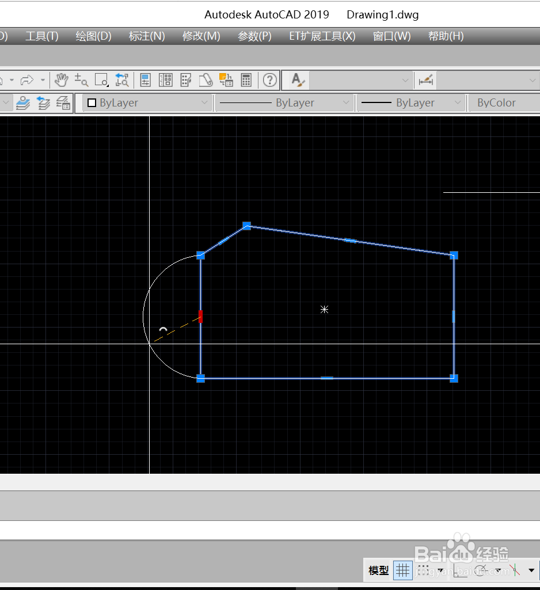This screenshot has height=590, width=540.
Task: Expand the layer list dropdown arrow
Action: pos(6,102)
